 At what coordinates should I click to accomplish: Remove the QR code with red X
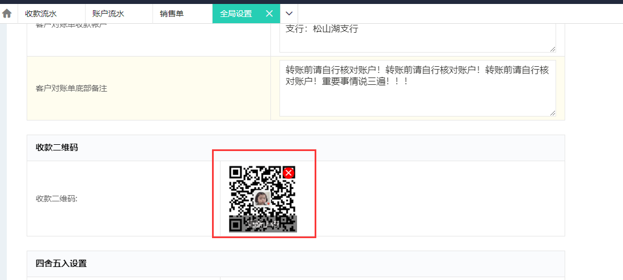[x=289, y=173]
